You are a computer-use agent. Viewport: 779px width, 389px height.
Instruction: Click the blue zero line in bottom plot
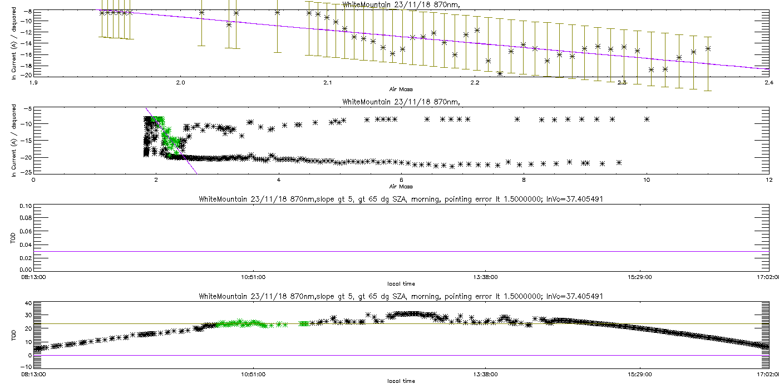(401, 356)
